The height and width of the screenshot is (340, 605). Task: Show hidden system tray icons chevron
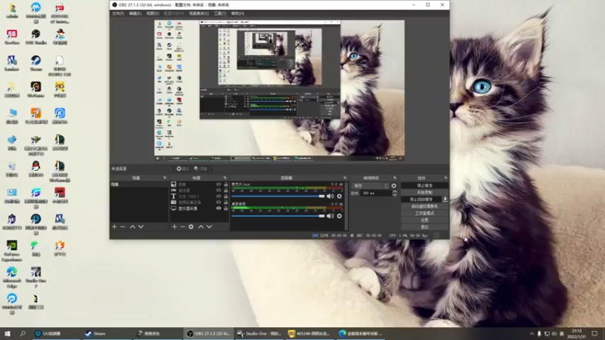tap(532, 333)
